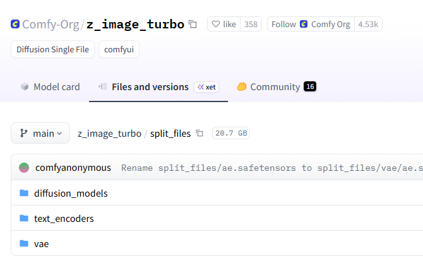This screenshot has width=423, height=266.
Task: Click the xet badge
Action: pyautogui.click(x=206, y=87)
